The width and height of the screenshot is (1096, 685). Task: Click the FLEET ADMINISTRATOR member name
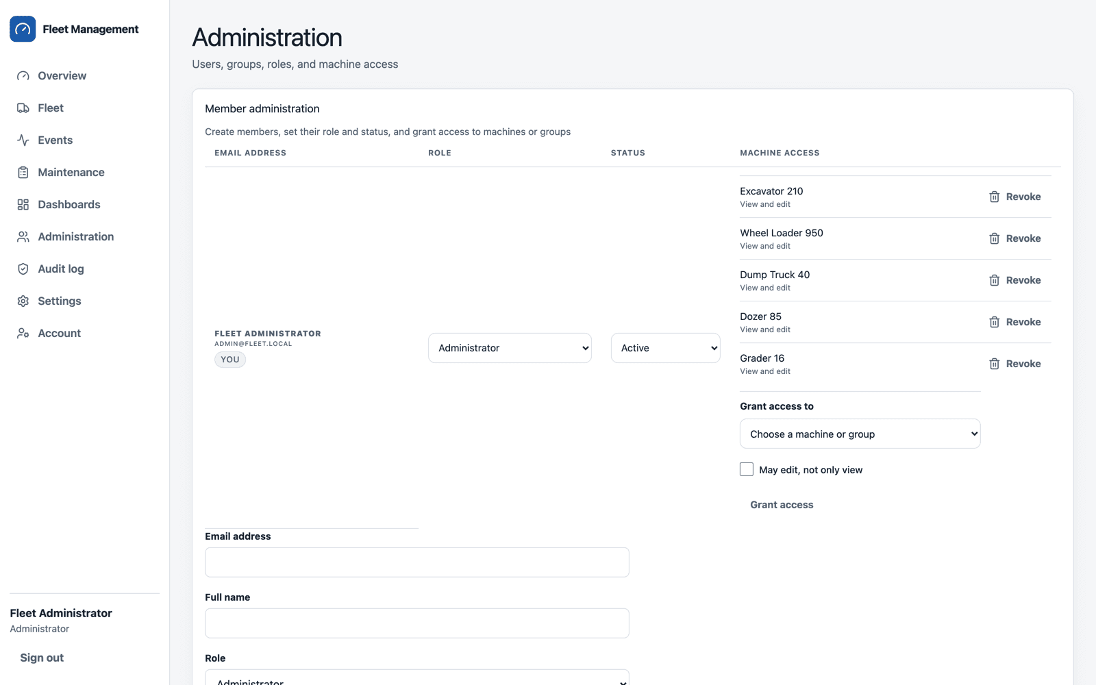pyautogui.click(x=268, y=334)
